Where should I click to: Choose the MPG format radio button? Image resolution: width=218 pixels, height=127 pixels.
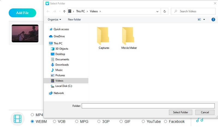click(77, 122)
